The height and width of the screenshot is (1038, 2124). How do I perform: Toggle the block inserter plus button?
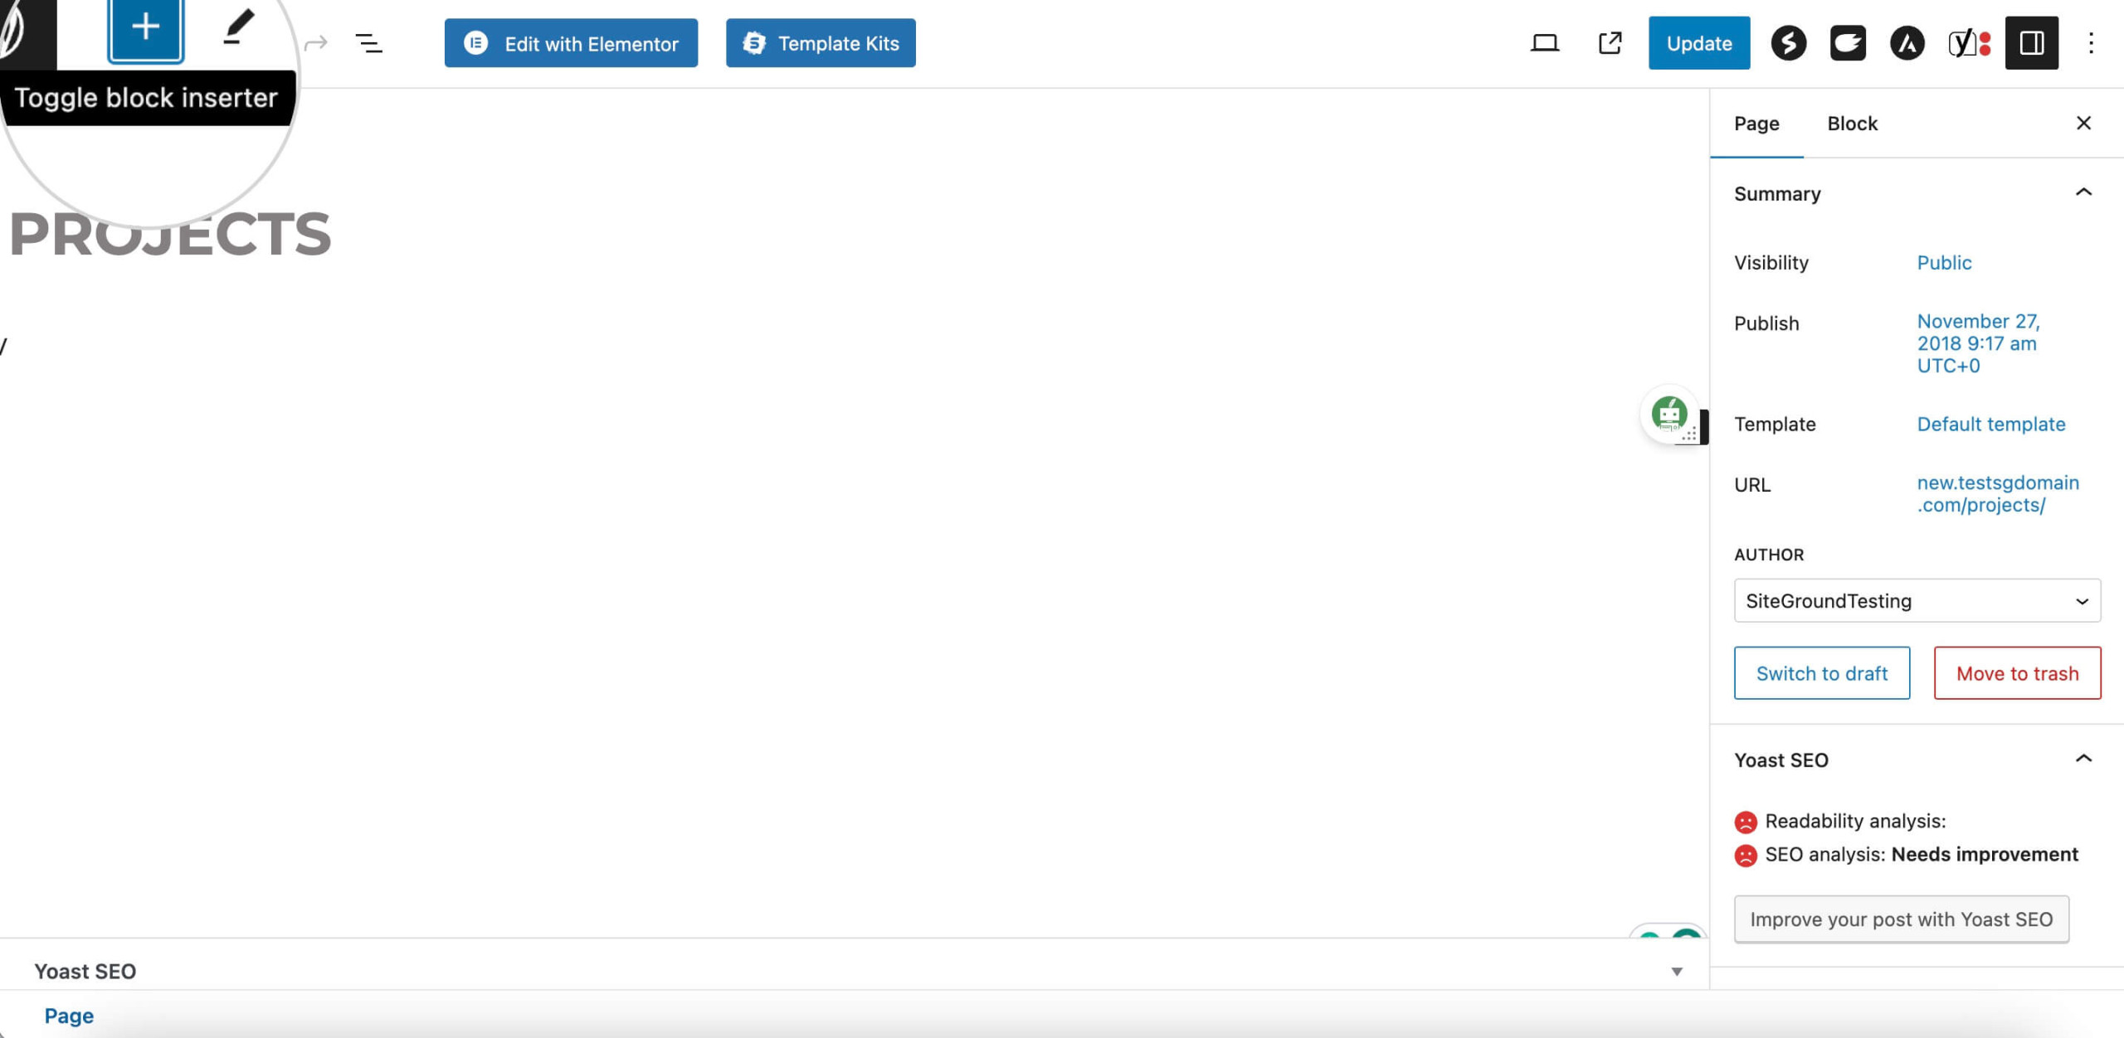145,28
